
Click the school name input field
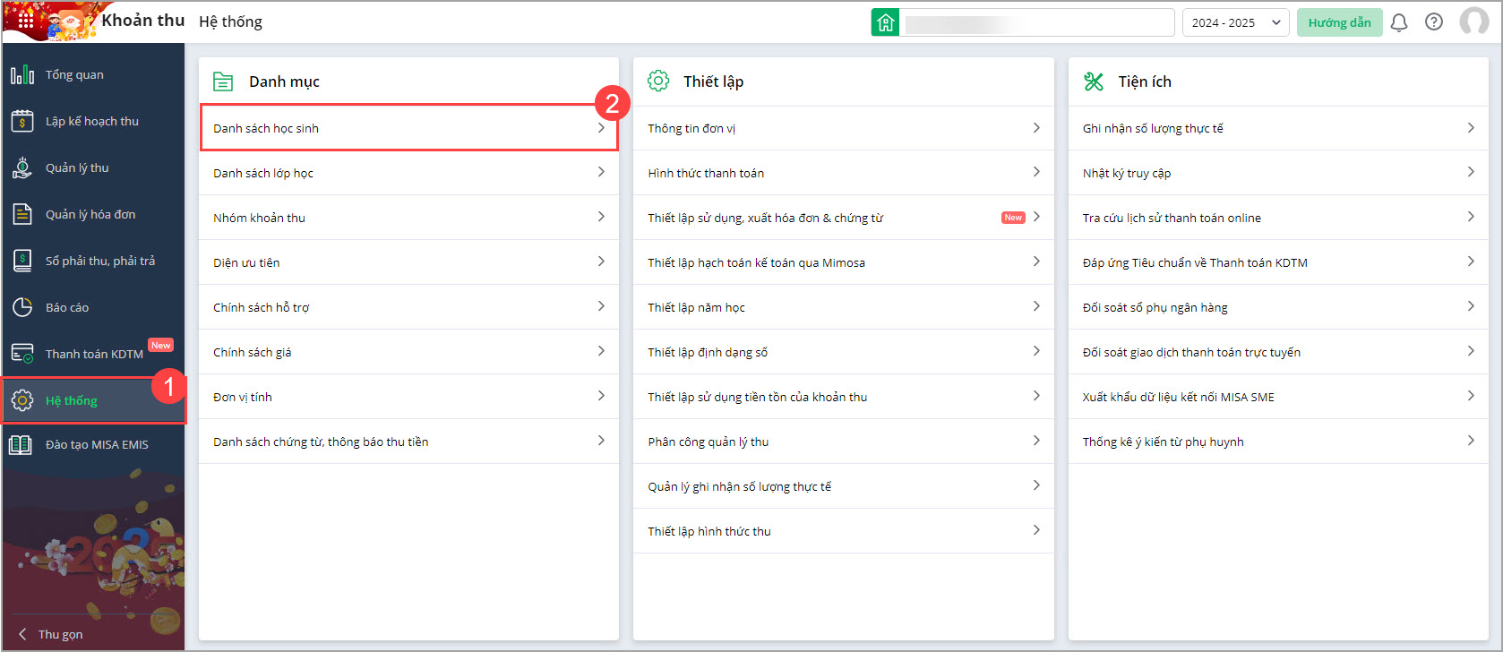pos(1037,22)
